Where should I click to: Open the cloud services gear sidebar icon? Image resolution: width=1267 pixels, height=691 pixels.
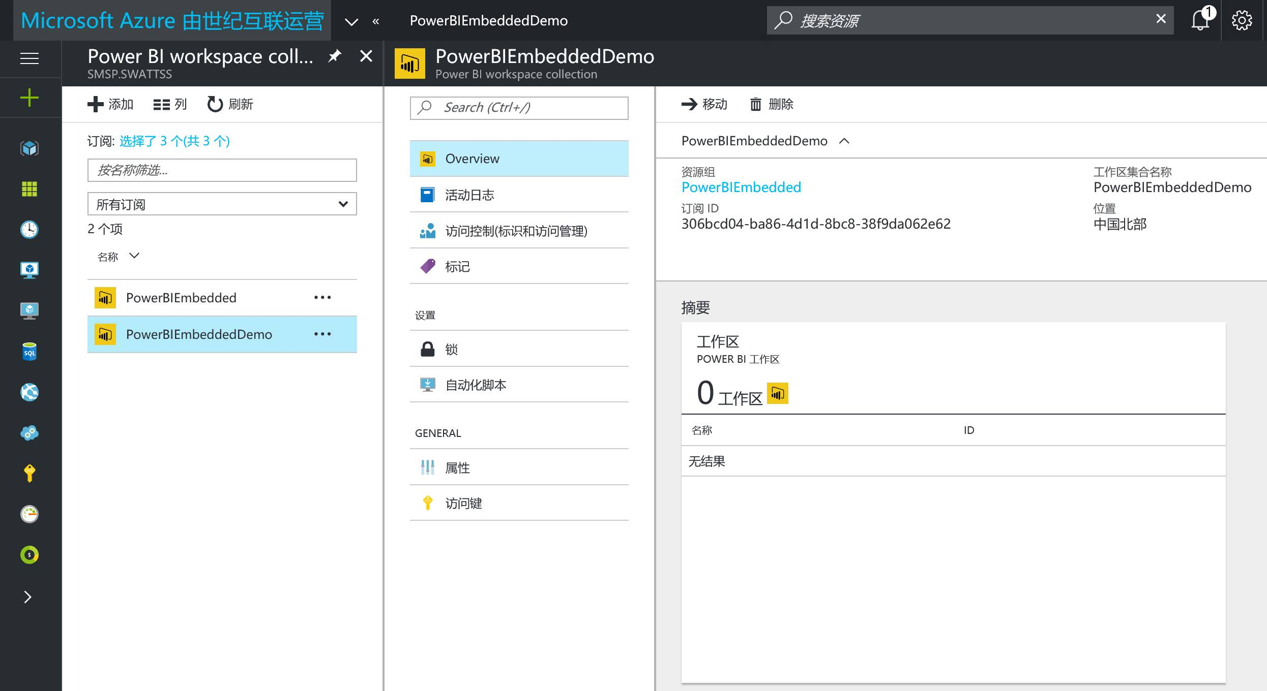coord(30,433)
